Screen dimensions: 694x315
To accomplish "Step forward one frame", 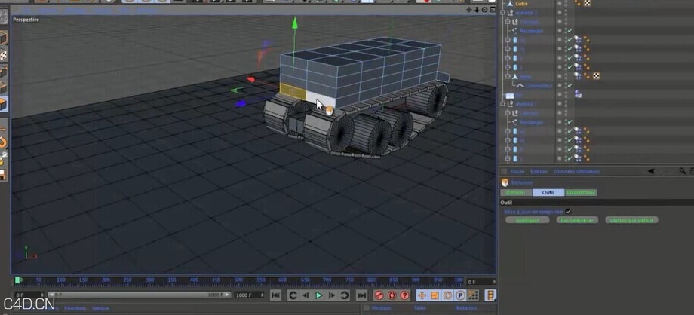I will pyautogui.click(x=331, y=295).
